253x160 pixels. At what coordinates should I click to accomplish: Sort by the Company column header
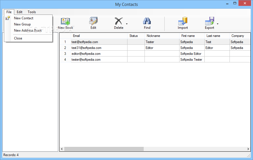click(240, 36)
